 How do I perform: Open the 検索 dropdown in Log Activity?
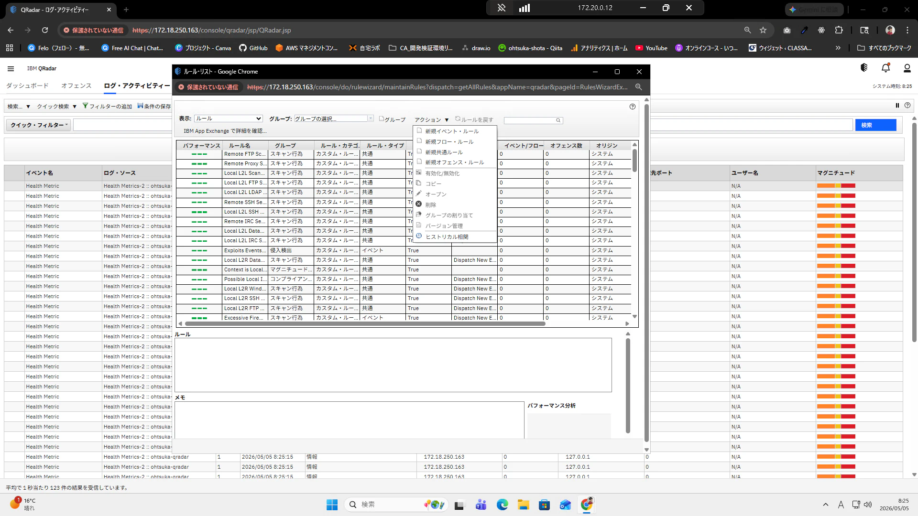point(19,106)
